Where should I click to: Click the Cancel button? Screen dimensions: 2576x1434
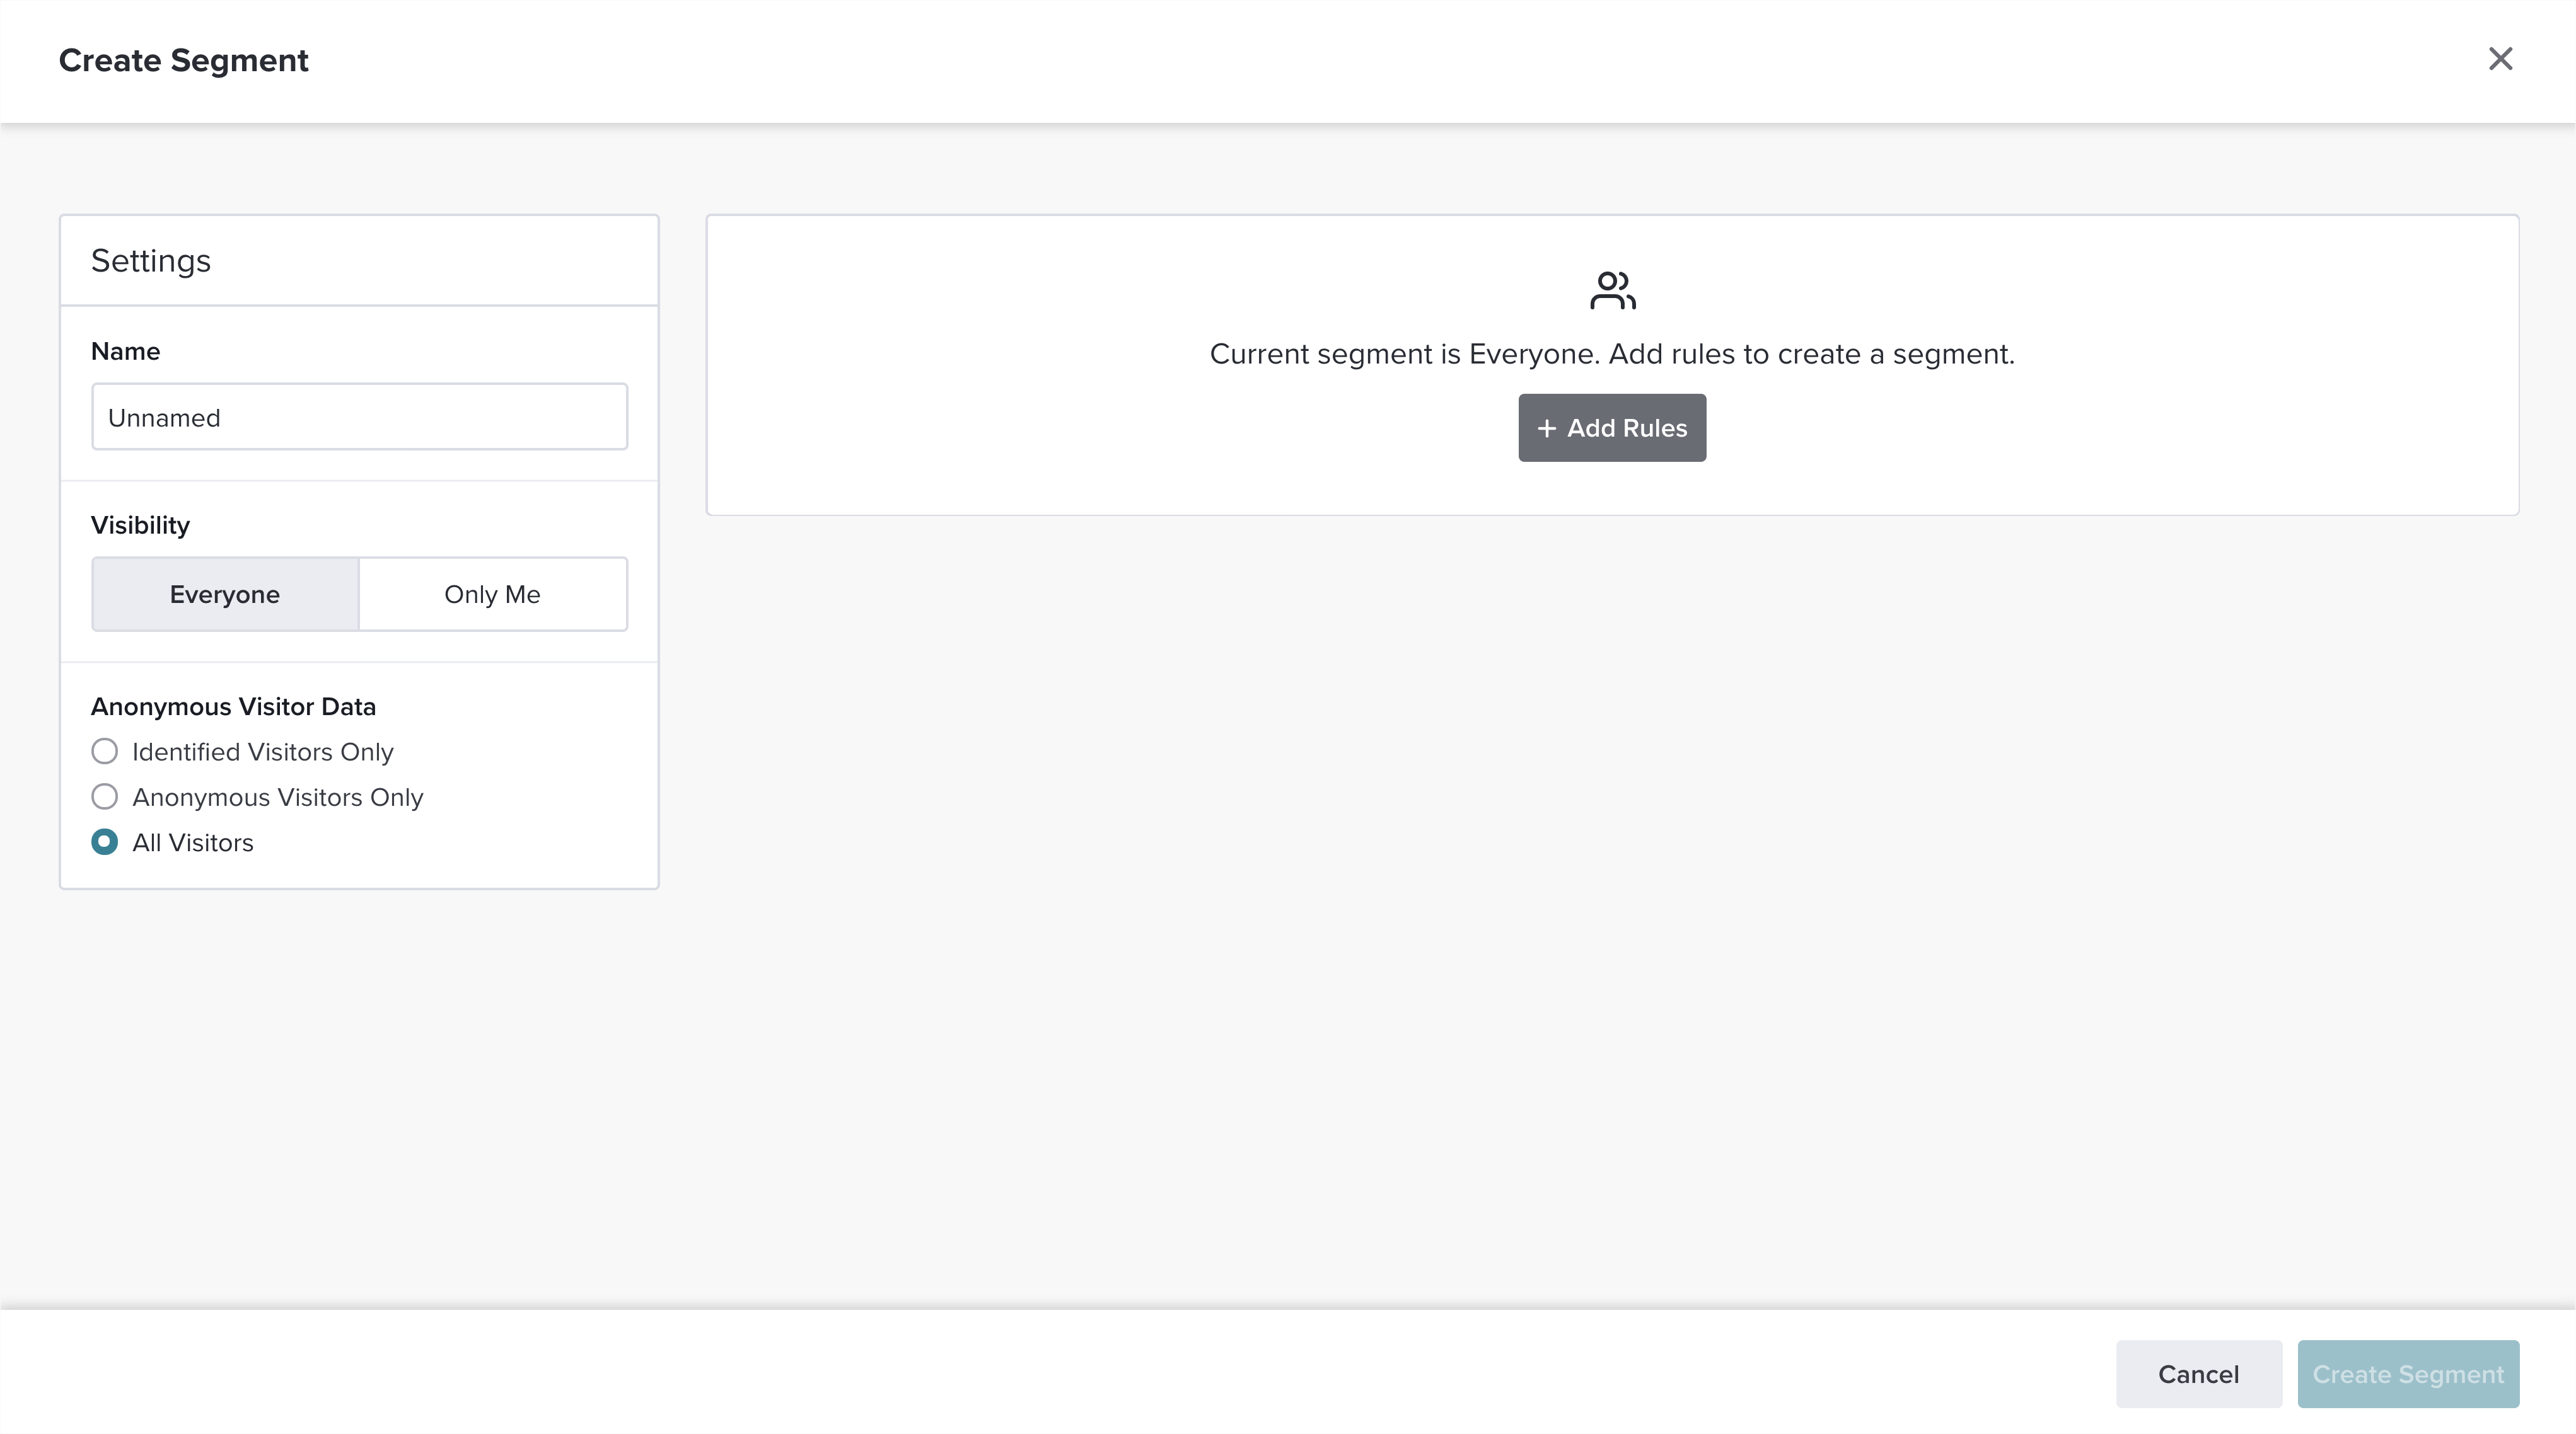tap(2198, 1374)
